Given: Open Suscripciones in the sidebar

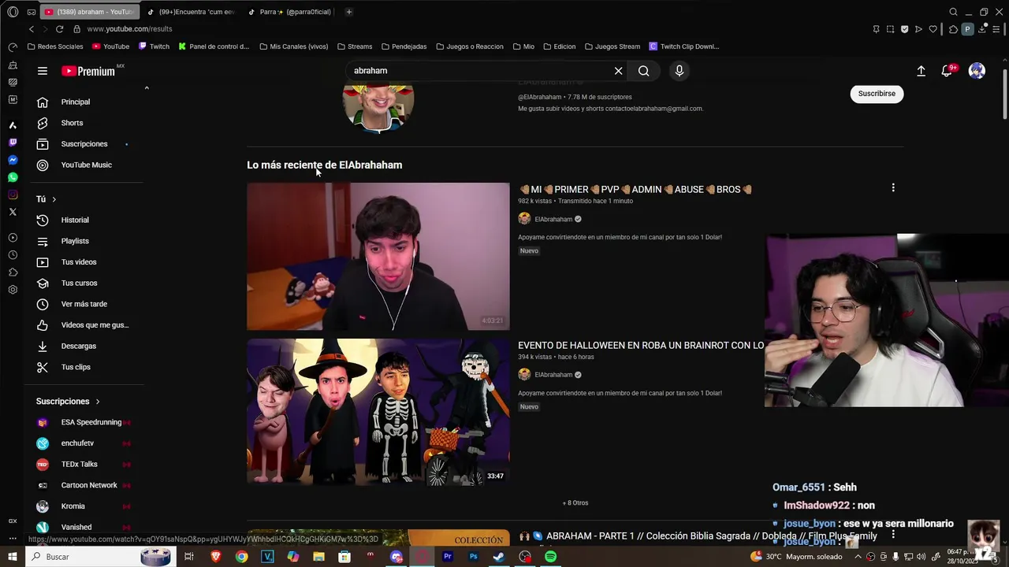Looking at the screenshot, I should pos(85,144).
